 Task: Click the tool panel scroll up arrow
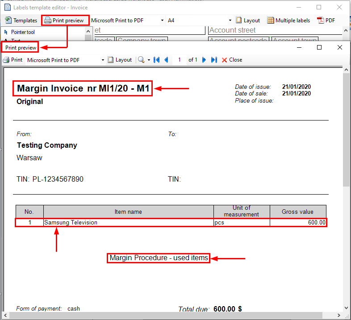[x=88, y=31]
